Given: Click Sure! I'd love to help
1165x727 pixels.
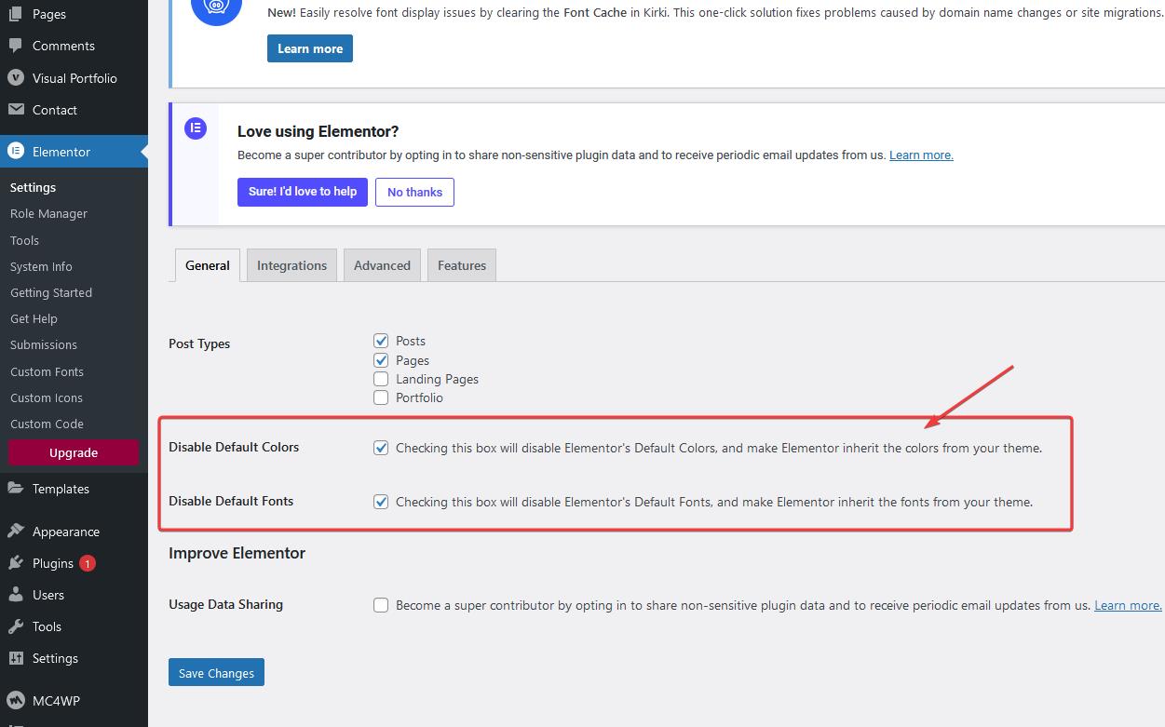Looking at the screenshot, I should coord(303,192).
